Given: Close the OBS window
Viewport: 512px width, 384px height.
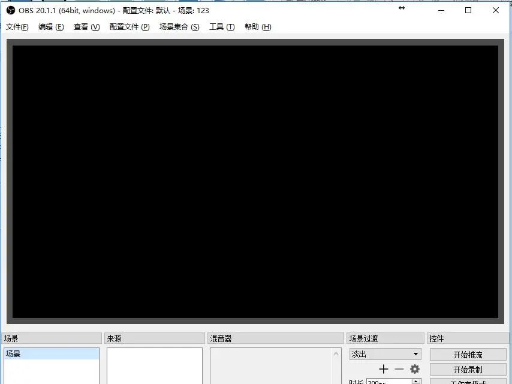Looking at the screenshot, I should 496,10.
